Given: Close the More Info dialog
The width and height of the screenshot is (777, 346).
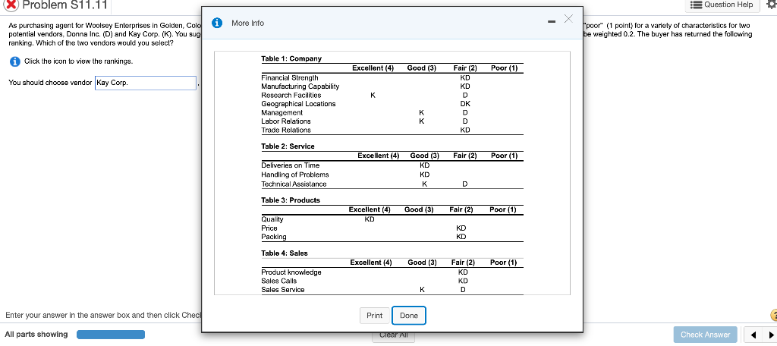Looking at the screenshot, I should (x=568, y=19).
